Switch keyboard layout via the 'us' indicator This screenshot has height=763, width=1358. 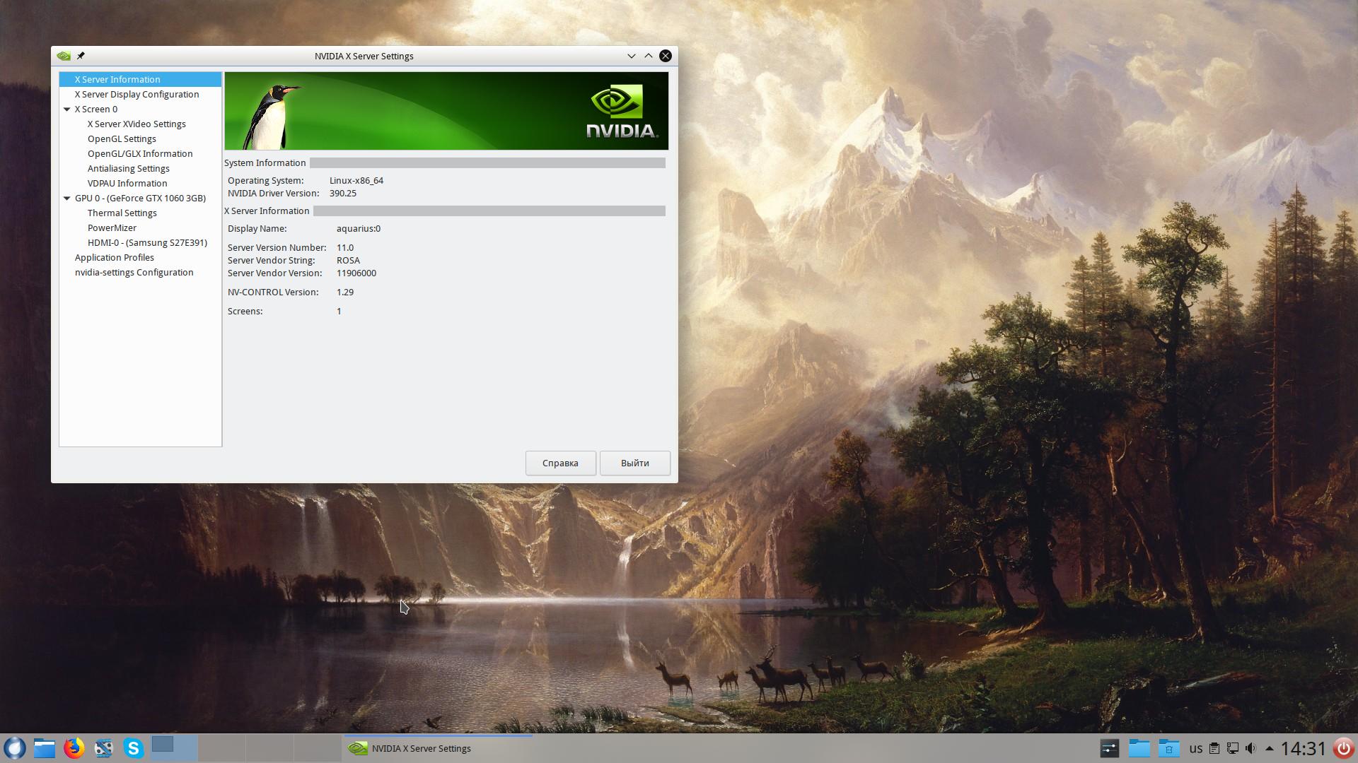[x=1195, y=748]
